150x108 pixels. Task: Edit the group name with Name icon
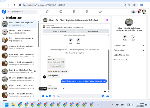click(79, 40)
